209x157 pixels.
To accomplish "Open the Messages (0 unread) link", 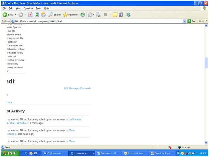I will (x=80, y=88).
